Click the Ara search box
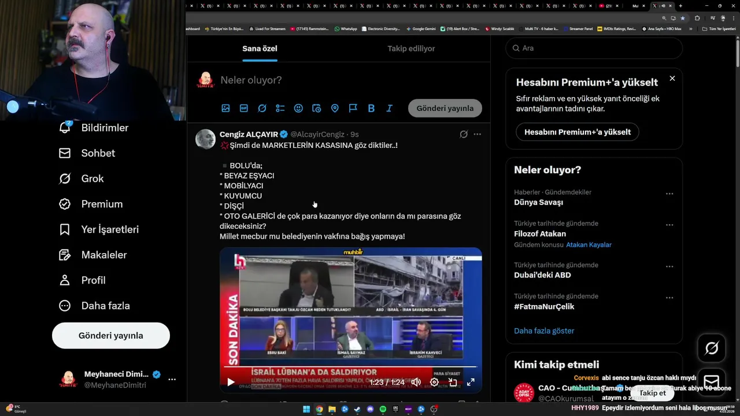The image size is (740, 416). coord(594,48)
